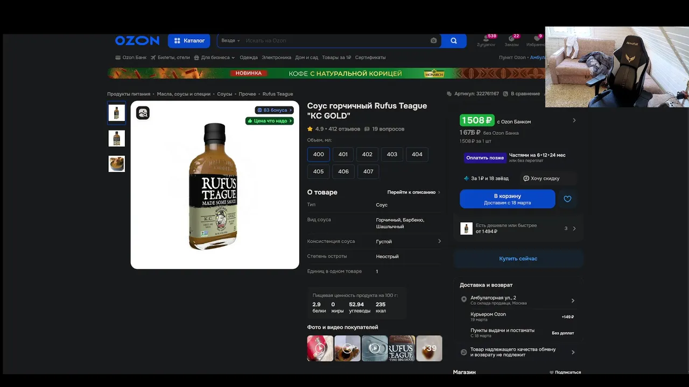Go to the Одежда category
This screenshot has height=387, width=689.
click(249, 58)
